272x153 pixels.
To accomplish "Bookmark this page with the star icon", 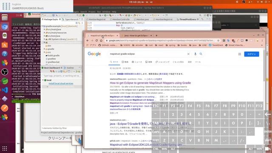I will click(218, 40).
